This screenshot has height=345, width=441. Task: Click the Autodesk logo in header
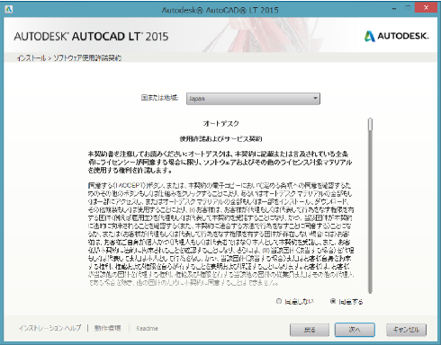tap(397, 36)
